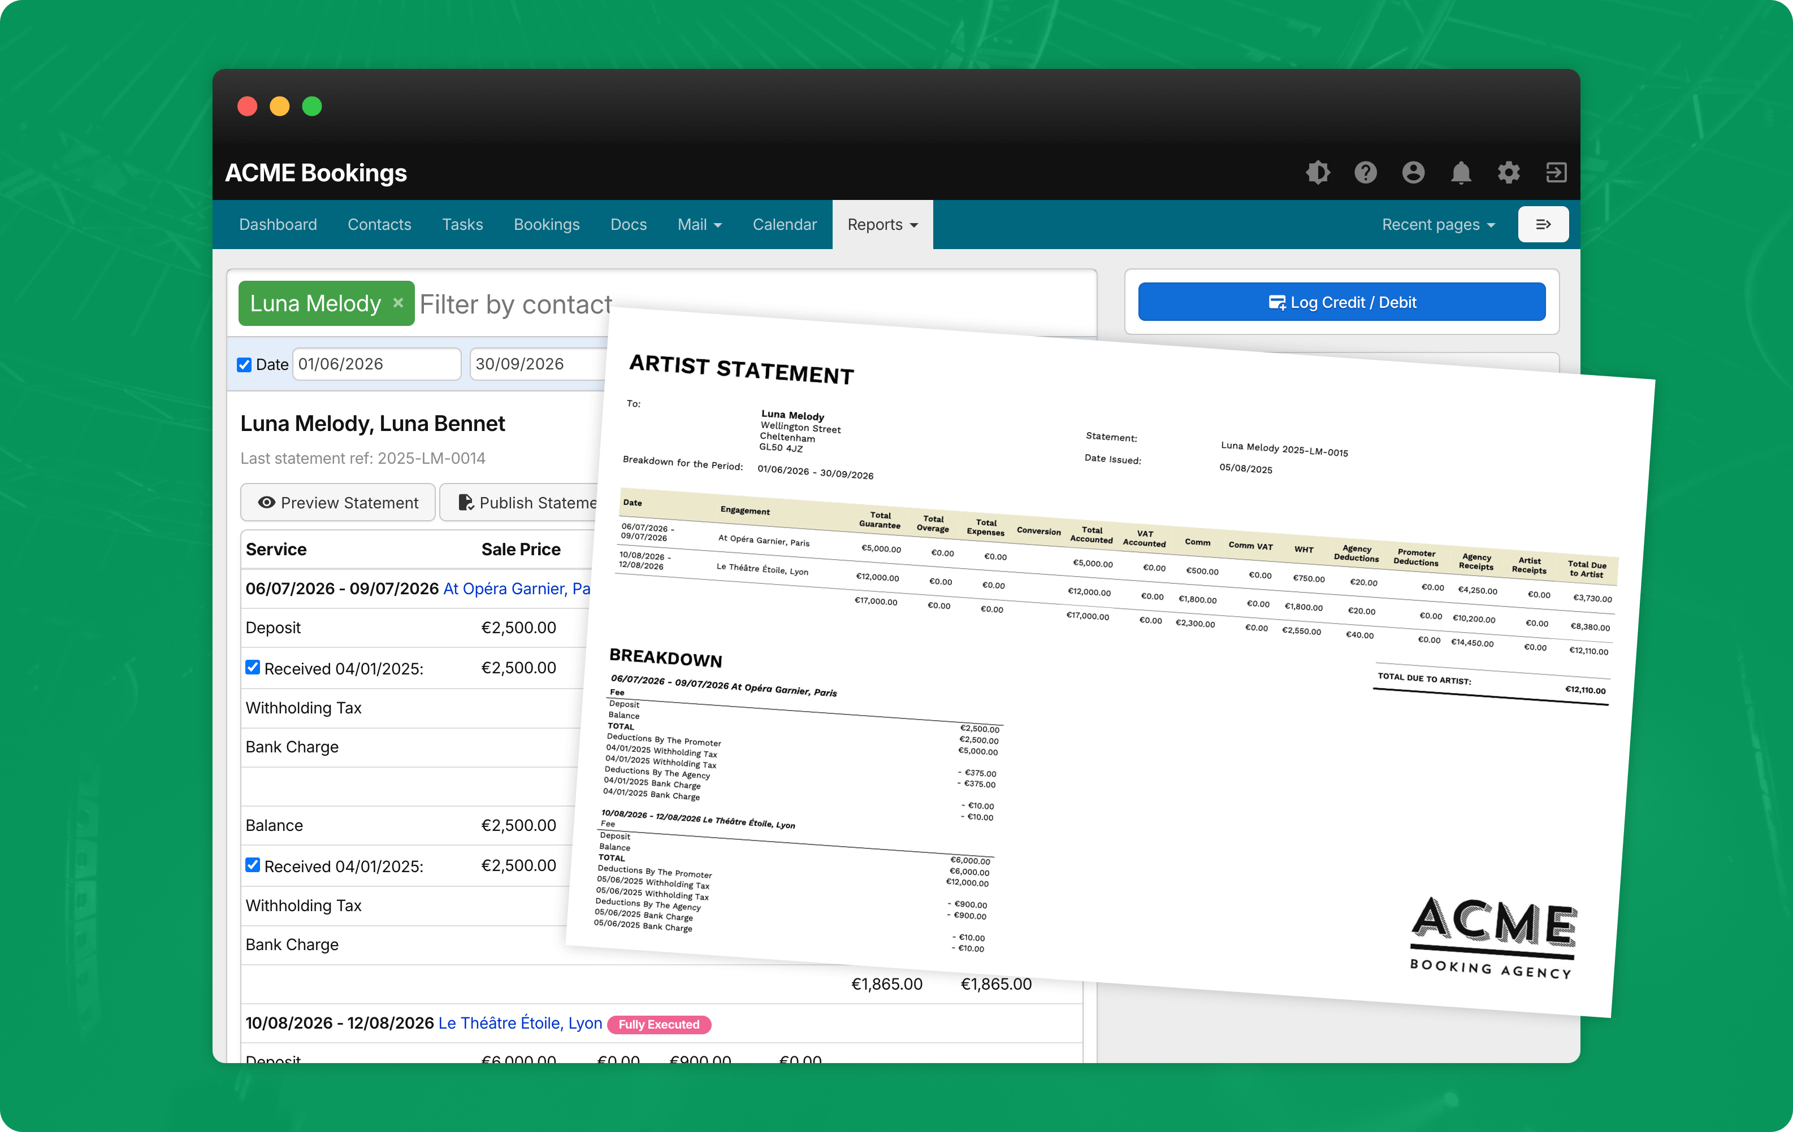Remove the Luna Melody contact filter
The height and width of the screenshot is (1132, 1793).
coord(399,303)
